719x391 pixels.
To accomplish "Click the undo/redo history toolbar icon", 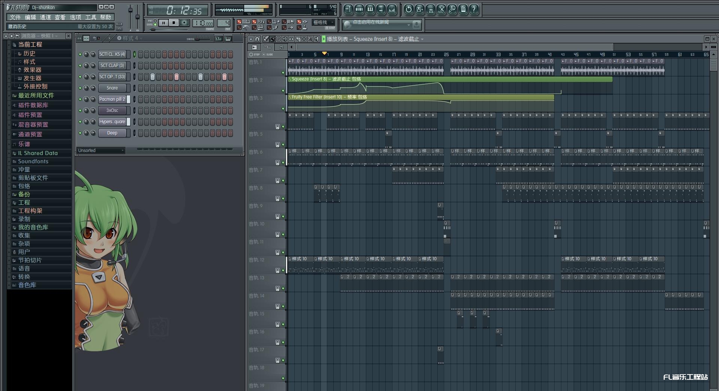I will pyautogui.click(x=409, y=9).
